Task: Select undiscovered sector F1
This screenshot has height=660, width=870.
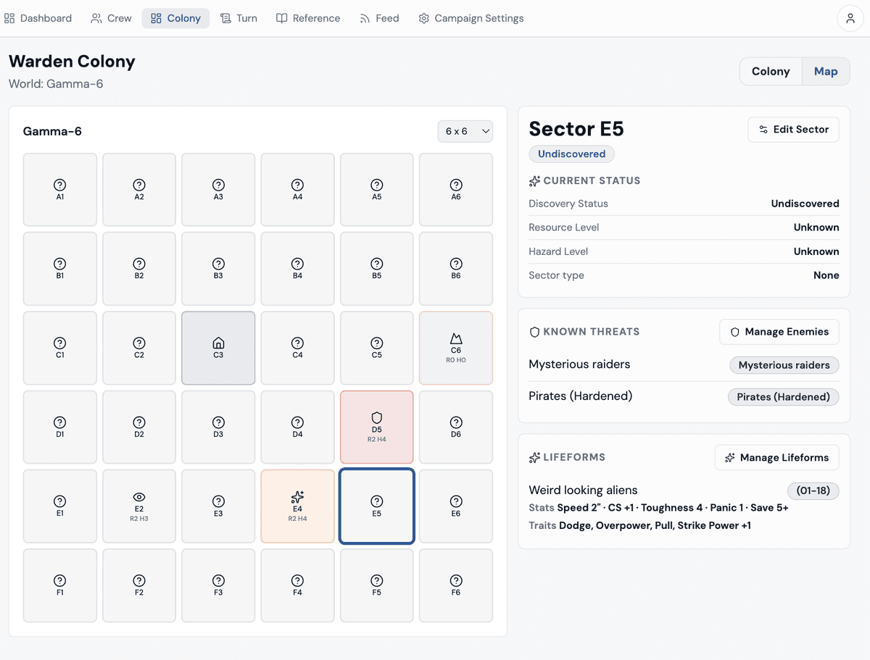Action: pyautogui.click(x=60, y=585)
